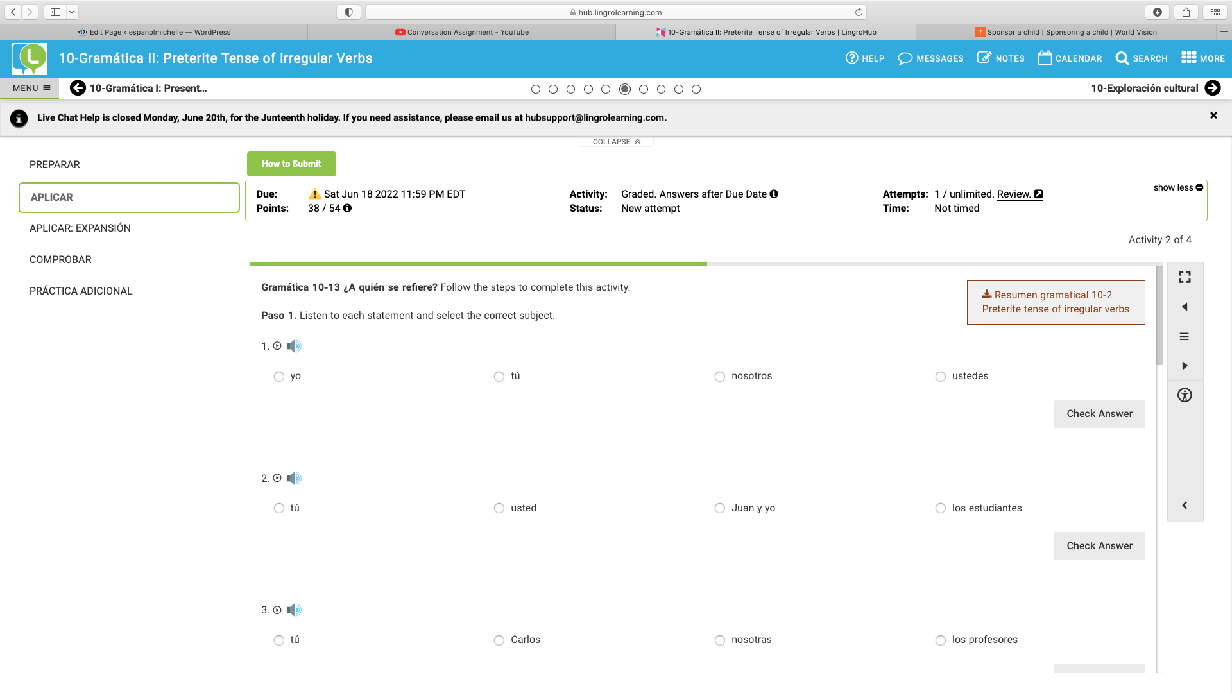Go to next activity using the right triangle

click(1185, 366)
